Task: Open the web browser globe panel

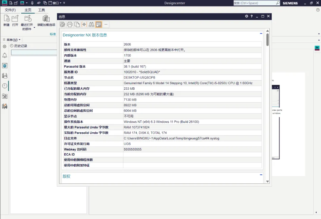Action: pos(4,65)
